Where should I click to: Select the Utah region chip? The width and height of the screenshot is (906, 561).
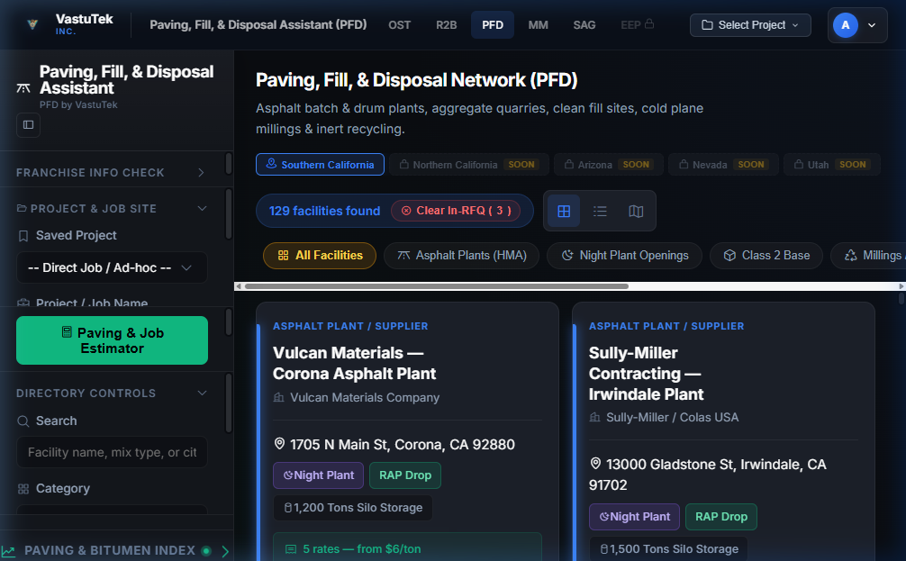pos(832,165)
